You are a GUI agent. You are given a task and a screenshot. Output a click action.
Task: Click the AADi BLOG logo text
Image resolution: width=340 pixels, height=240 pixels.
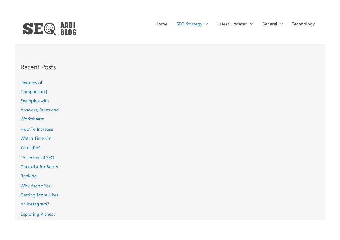(68, 29)
